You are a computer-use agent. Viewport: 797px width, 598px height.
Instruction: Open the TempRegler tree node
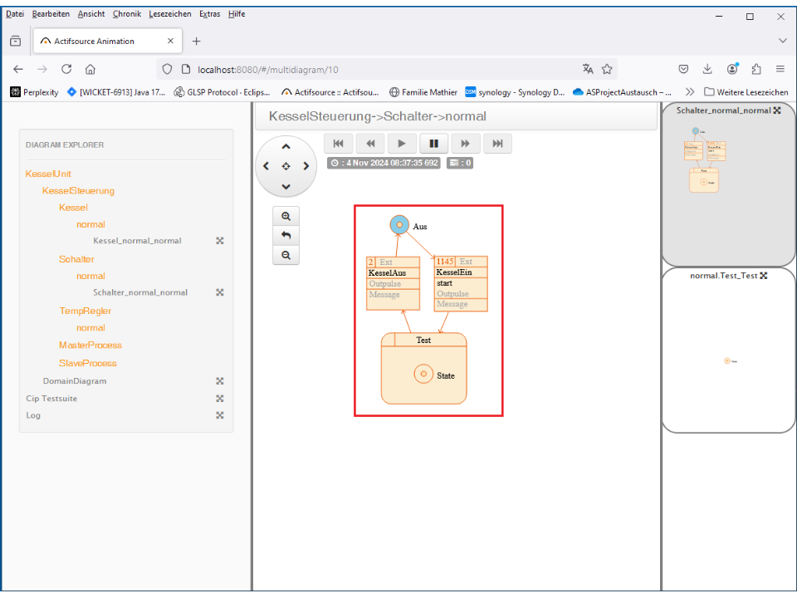point(85,311)
